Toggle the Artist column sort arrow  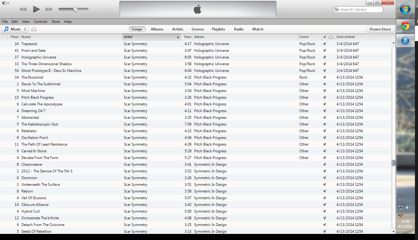[178, 37]
